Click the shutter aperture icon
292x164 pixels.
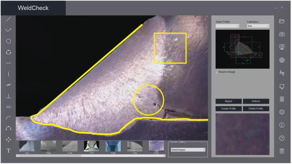pyautogui.click(x=282, y=60)
